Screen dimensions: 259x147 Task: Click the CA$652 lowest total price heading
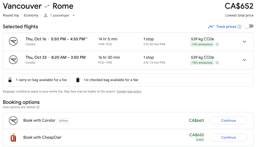click(239, 6)
